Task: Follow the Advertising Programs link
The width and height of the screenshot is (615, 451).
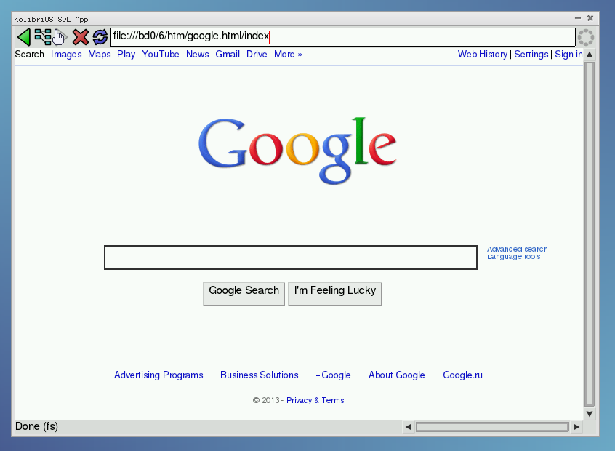Action: pos(158,375)
